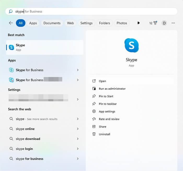
Task: Click magnifier icon beside skype for business
Action: pyautogui.click(x=11, y=159)
